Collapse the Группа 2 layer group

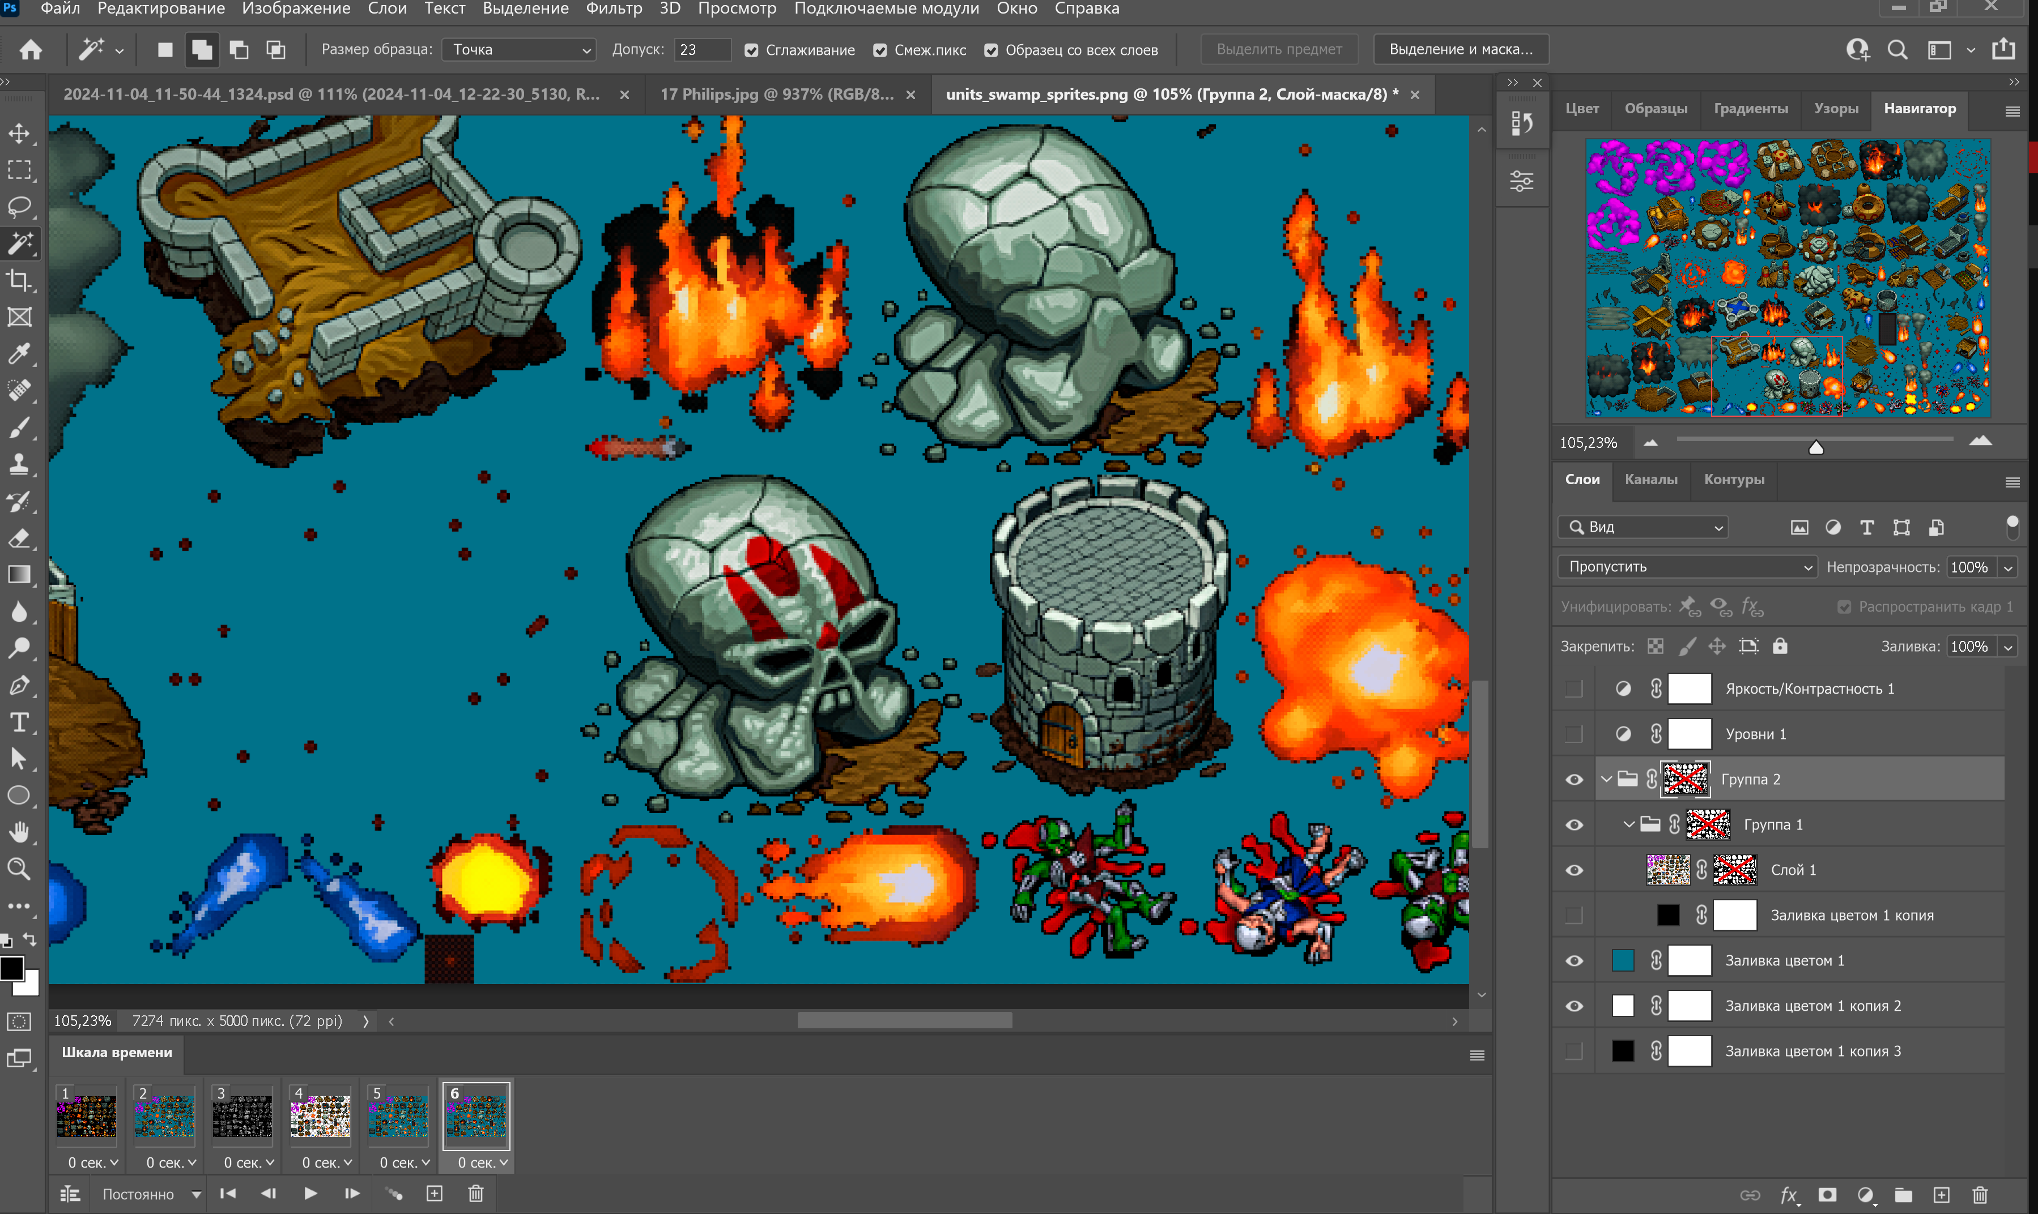point(1607,779)
